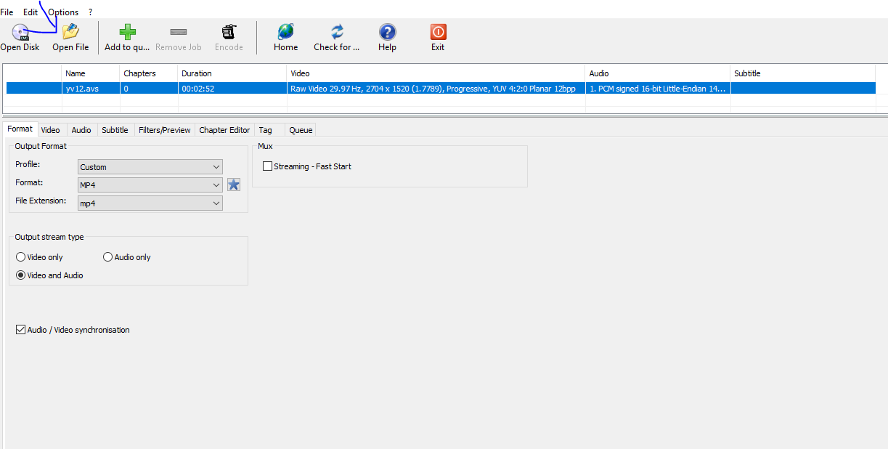The image size is (888, 449).
Task: Toggle Audio / Video synchronisation checkbox
Action: 20,330
